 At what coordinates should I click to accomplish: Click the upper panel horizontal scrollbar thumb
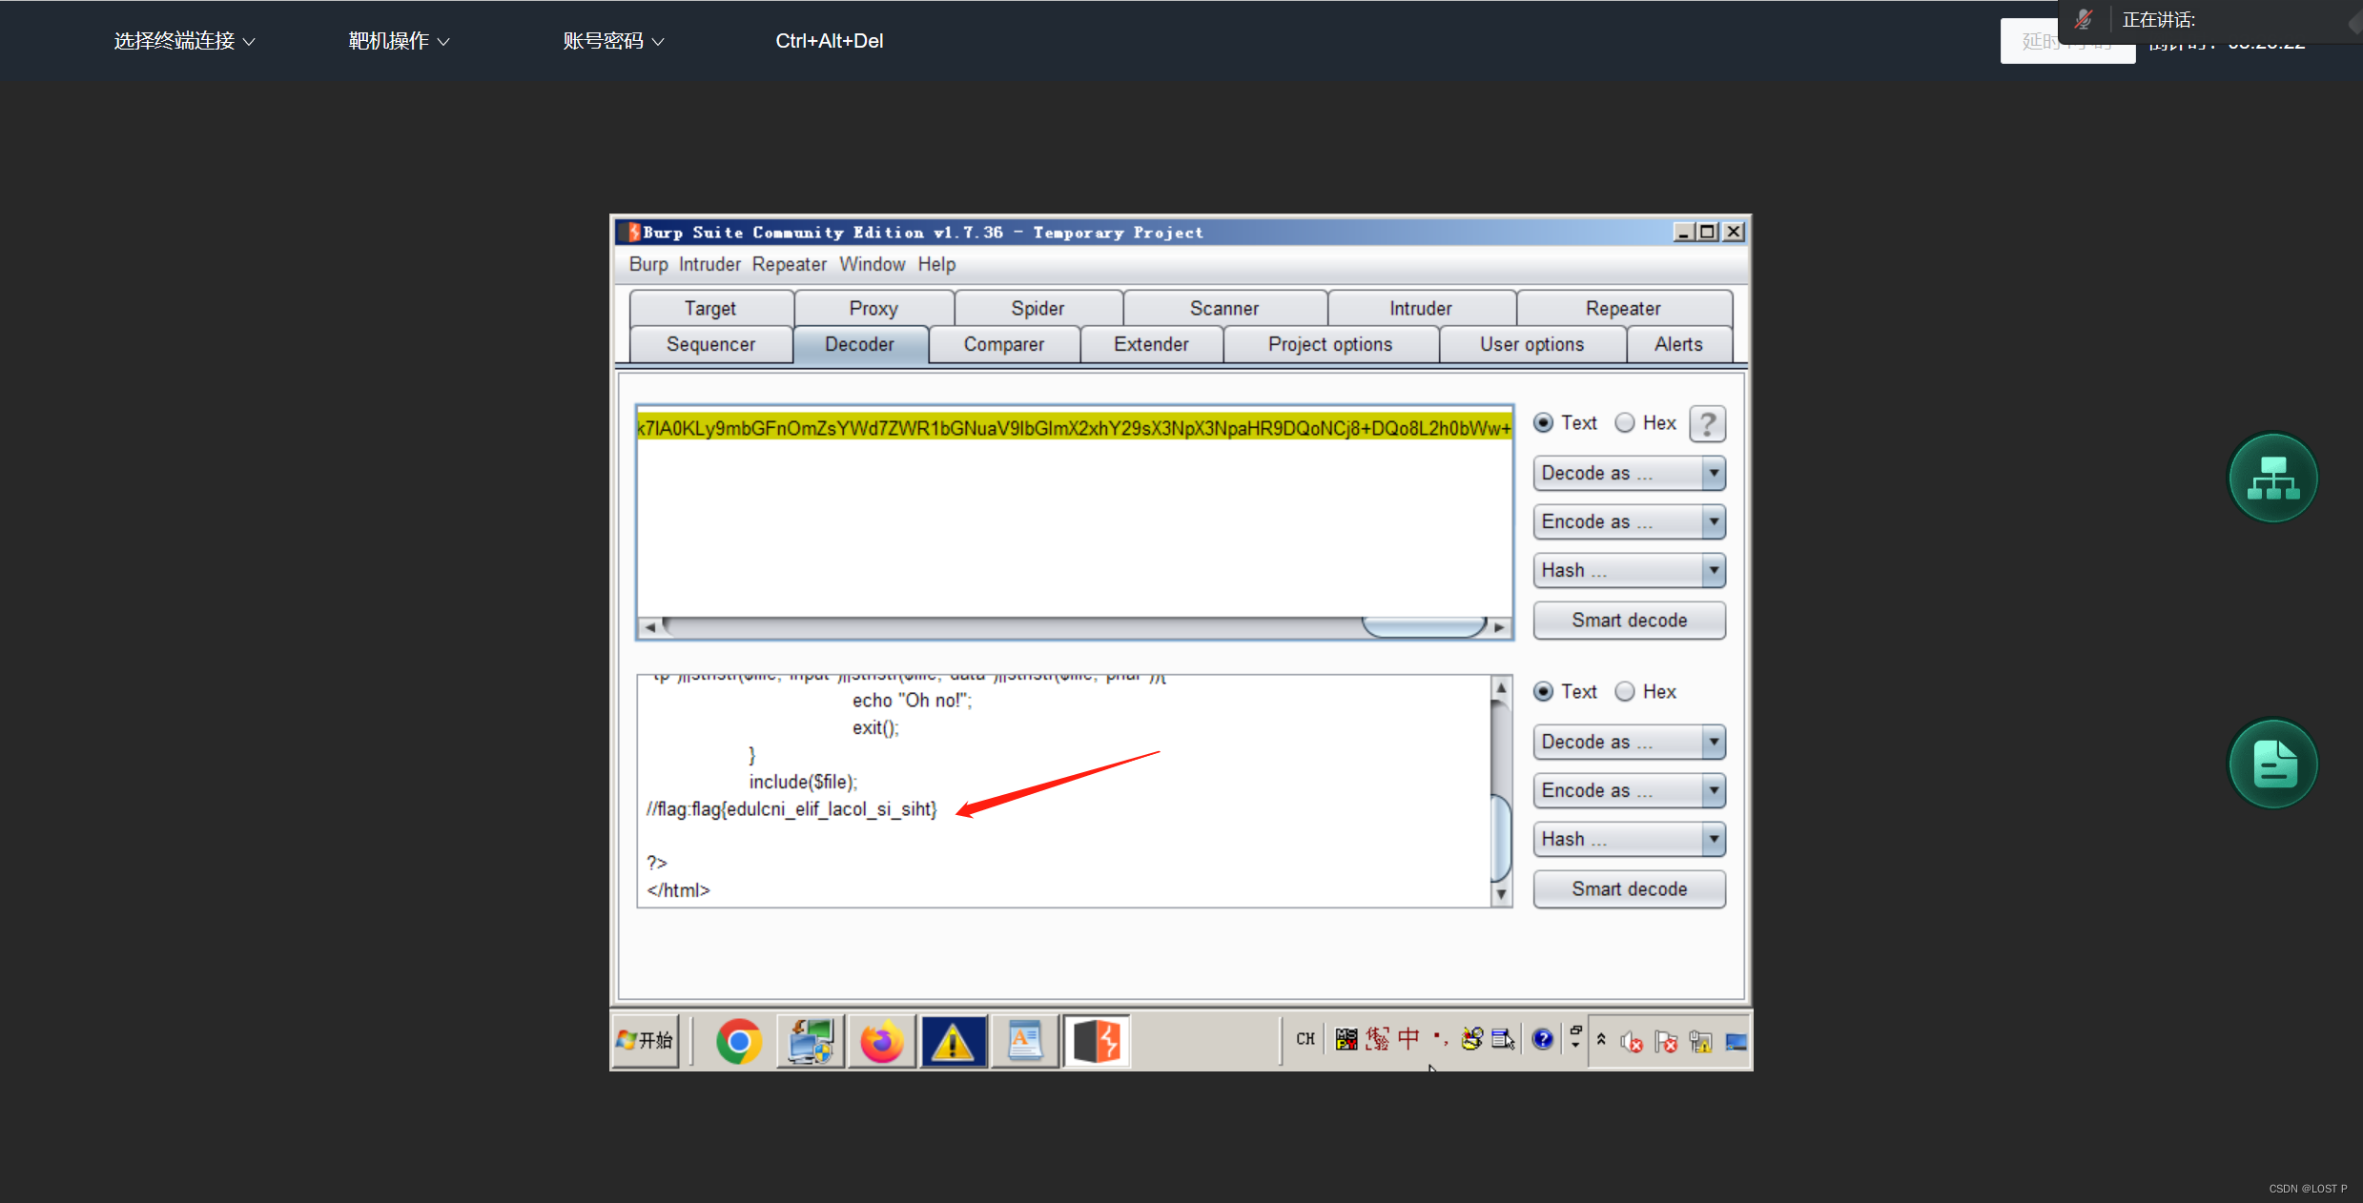point(1424,626)
